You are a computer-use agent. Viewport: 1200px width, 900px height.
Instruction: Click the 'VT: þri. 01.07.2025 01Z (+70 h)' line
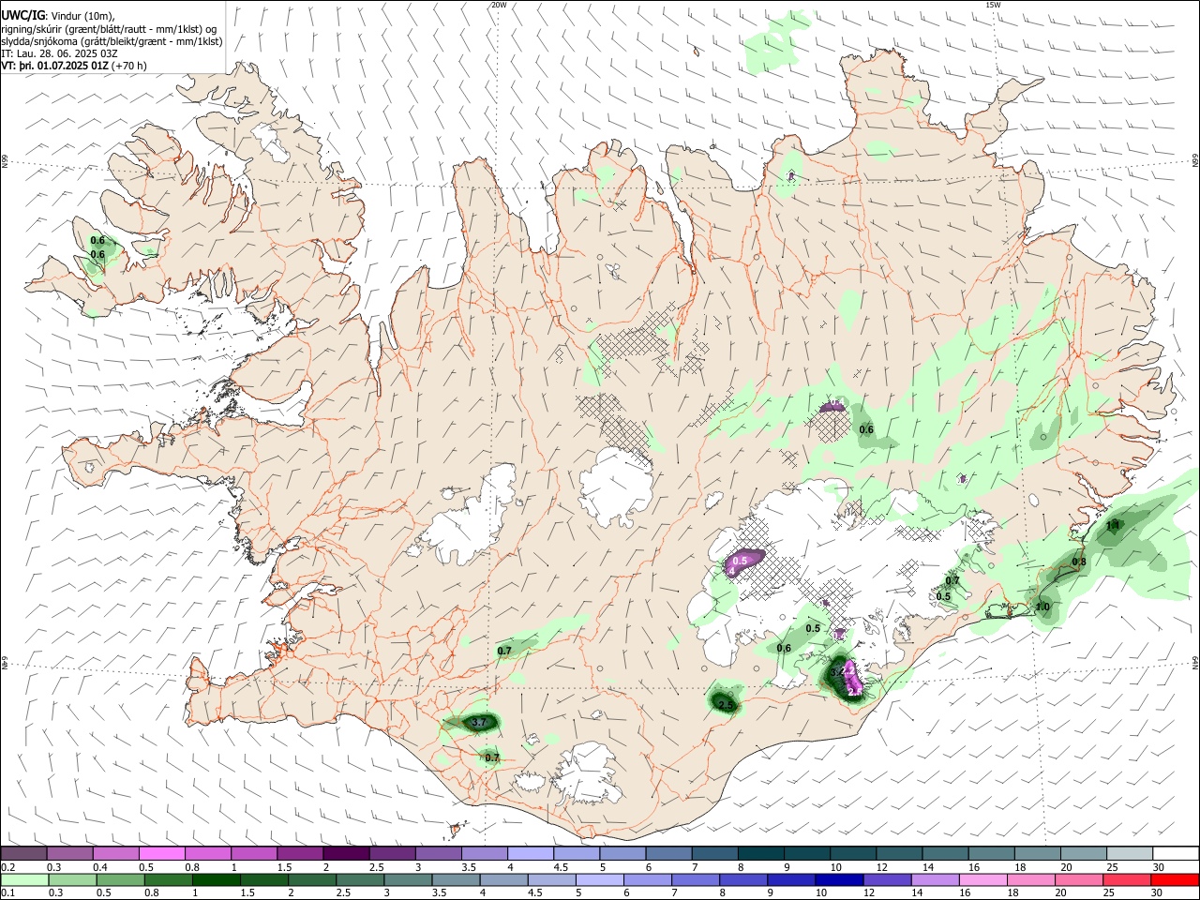(74, 66)
